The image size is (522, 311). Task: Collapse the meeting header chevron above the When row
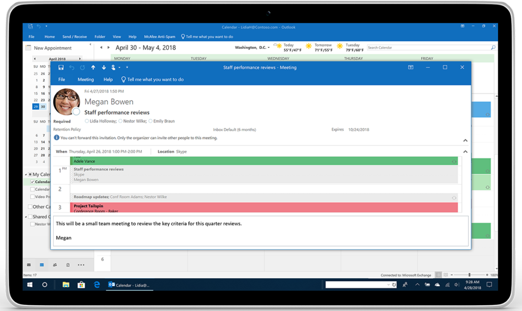click(x=465, y=140)
